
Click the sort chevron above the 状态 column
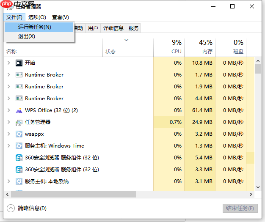[x=126, y=40]
